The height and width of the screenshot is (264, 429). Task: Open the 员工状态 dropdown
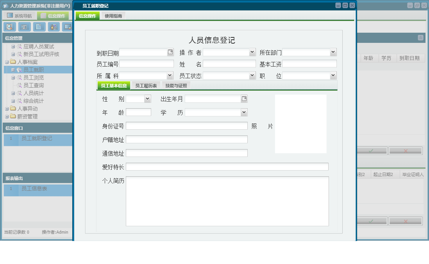coord(251,75)
